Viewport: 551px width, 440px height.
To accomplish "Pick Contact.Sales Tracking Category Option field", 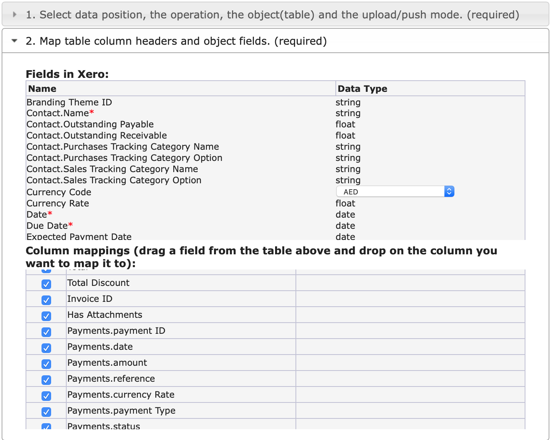I will [114, 180].
